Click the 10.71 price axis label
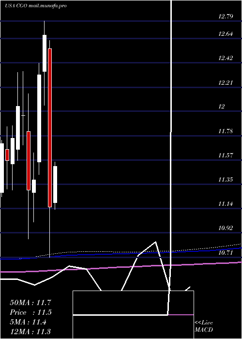 click(226, 252)
